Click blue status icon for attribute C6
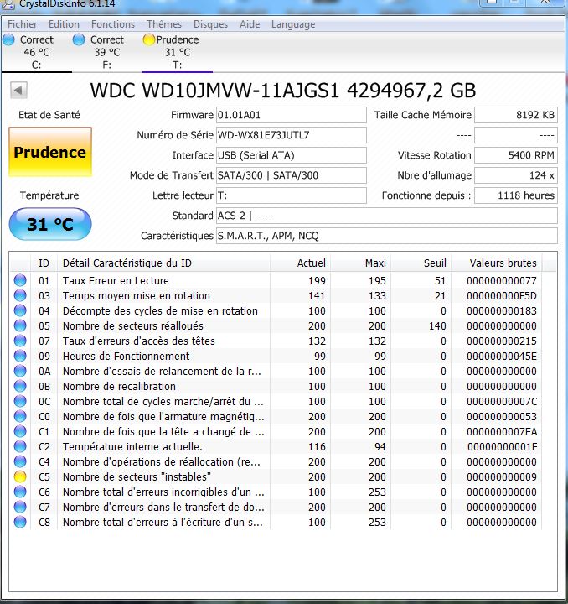The width and height of the screenshot is (568, 604). click(20, 492)
